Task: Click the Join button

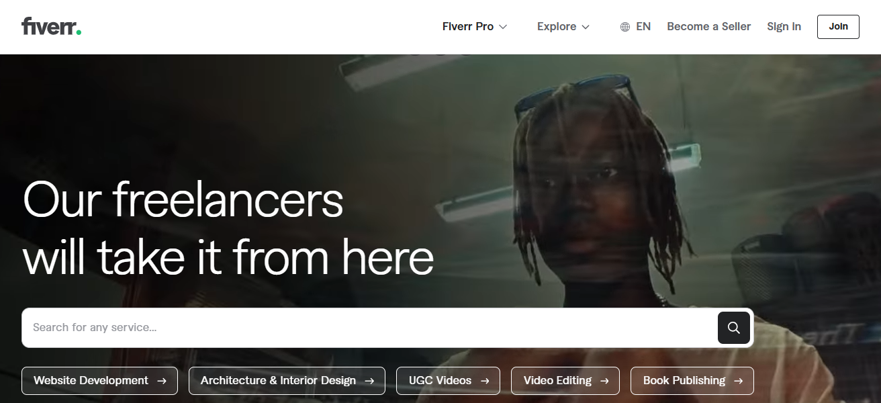Action: tap(837, 27)
